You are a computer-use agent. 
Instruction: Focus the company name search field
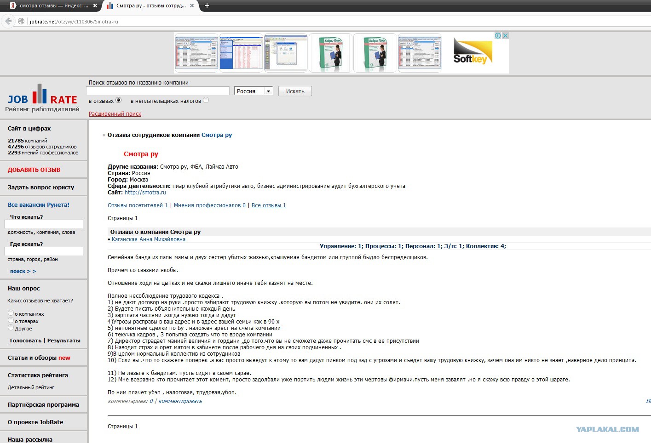tap(158, 91)
